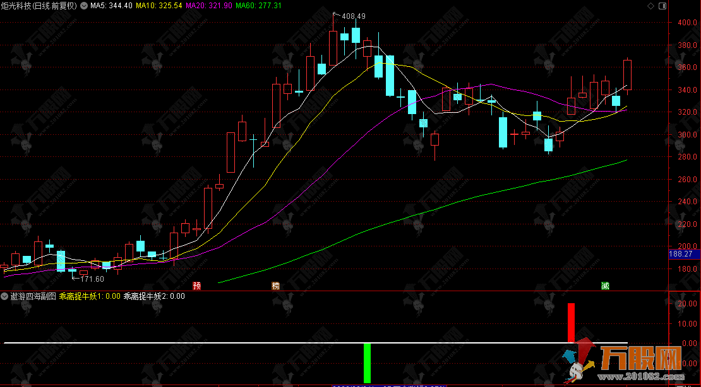The width and height of the screenshot is (701, 387).
Task: Click the 171.60 low price marker
Action: (92, 279)
